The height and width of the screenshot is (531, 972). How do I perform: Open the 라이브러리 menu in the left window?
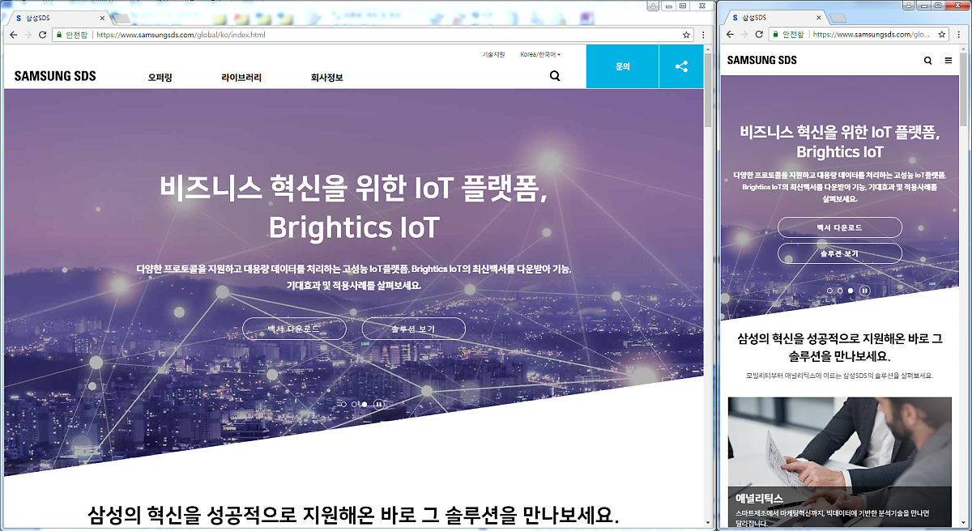(241, 78)
